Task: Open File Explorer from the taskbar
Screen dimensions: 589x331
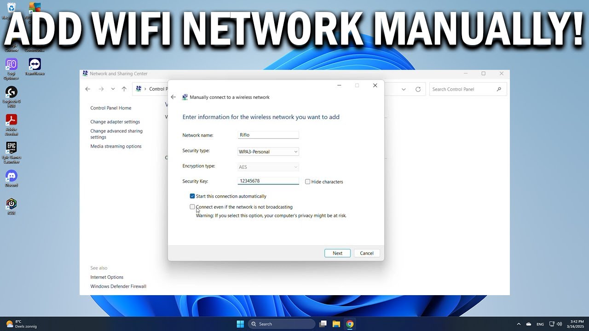Action: pos(336,324)
